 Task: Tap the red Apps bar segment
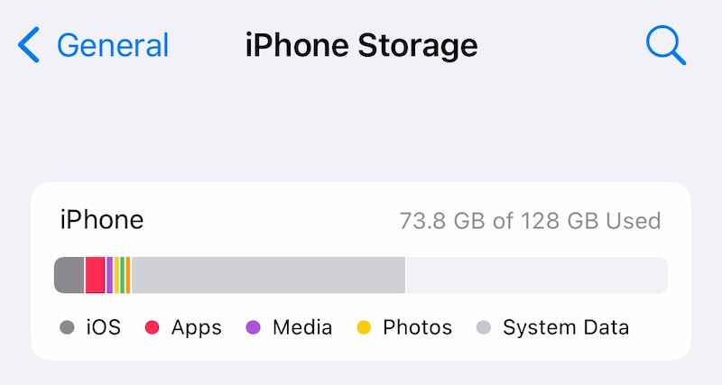pyautogui.click(x=95, y=275)
